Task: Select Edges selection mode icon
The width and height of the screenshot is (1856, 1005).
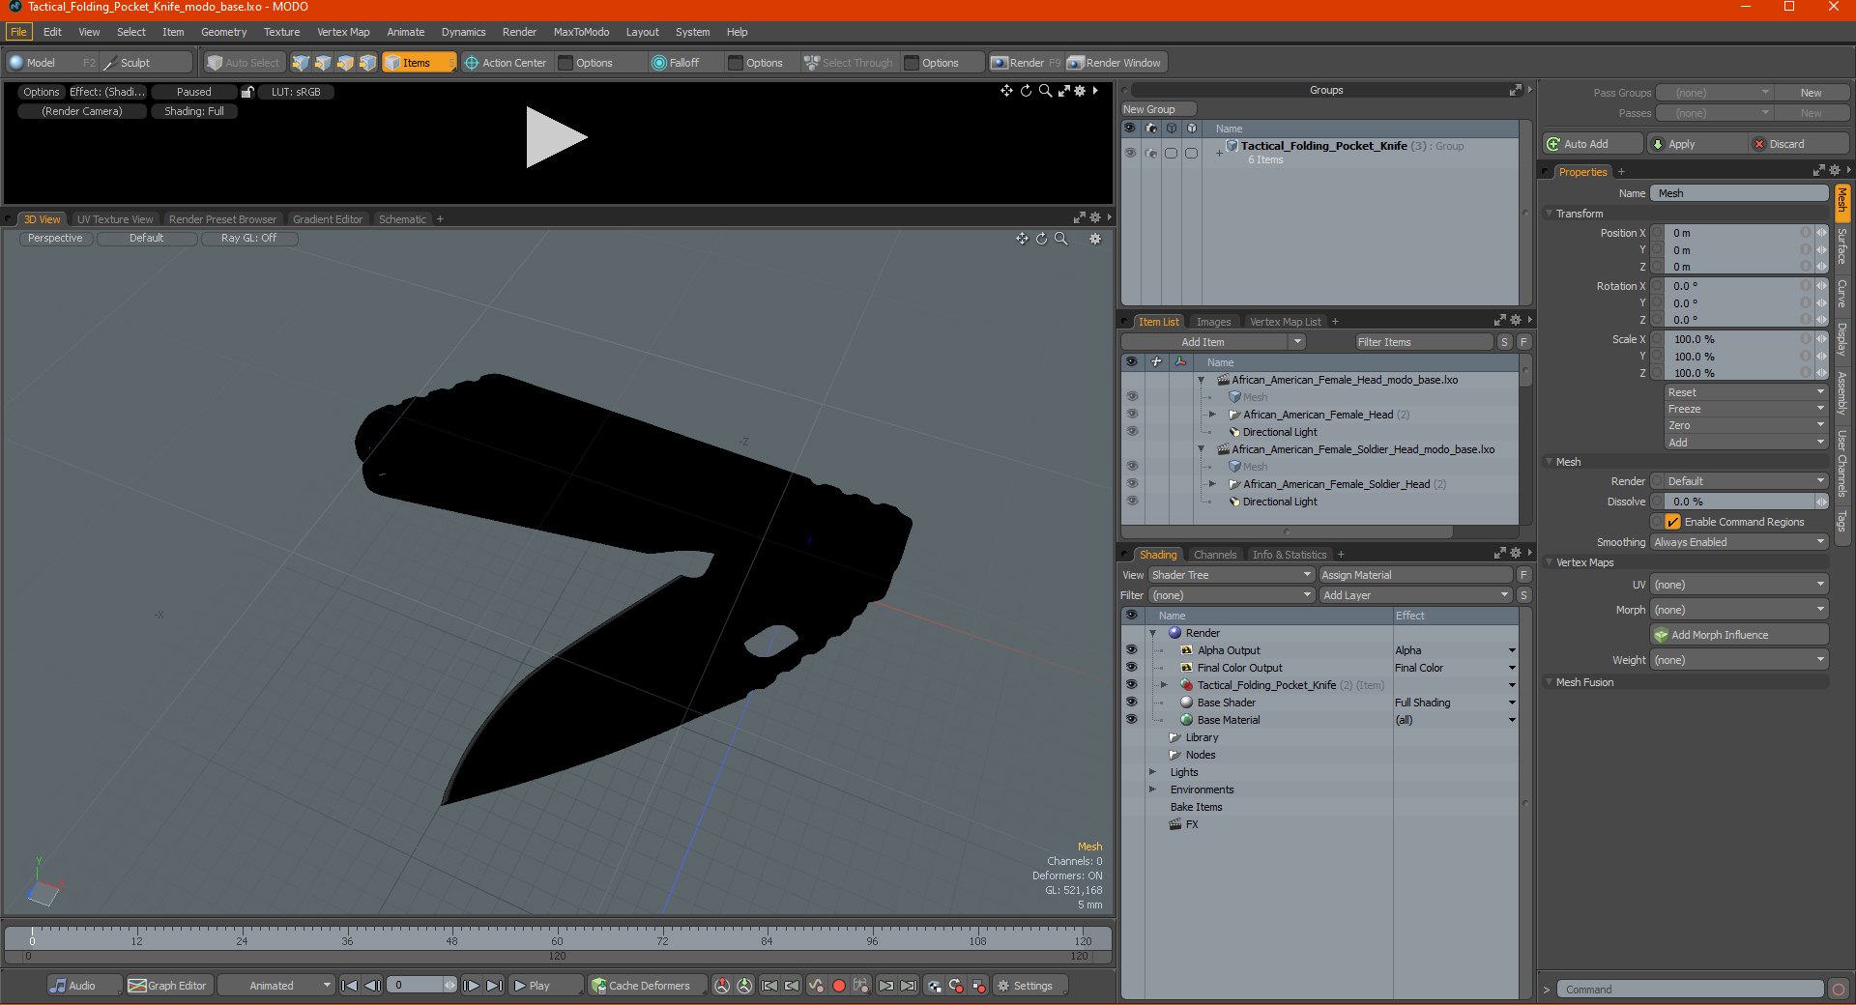Action: 323,63
